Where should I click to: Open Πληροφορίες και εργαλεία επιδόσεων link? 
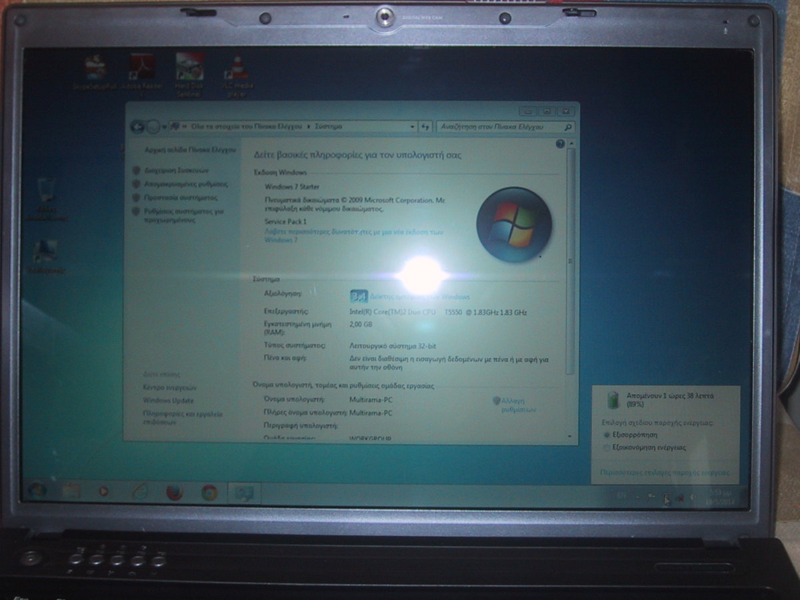tap(182, 418)
